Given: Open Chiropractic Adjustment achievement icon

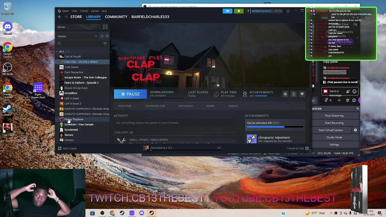Looking at the screenshot, I should click(x=252, y=139).
